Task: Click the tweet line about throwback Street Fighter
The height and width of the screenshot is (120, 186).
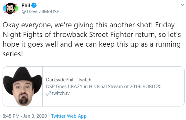Action: coord(92,35)
